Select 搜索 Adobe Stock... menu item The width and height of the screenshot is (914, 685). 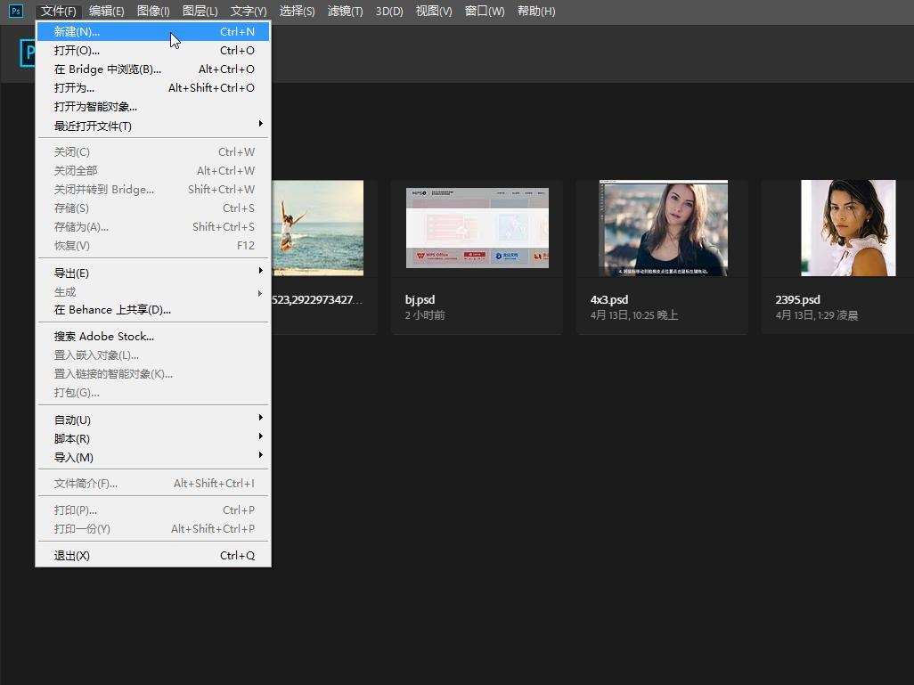click(x=104, y=336)
